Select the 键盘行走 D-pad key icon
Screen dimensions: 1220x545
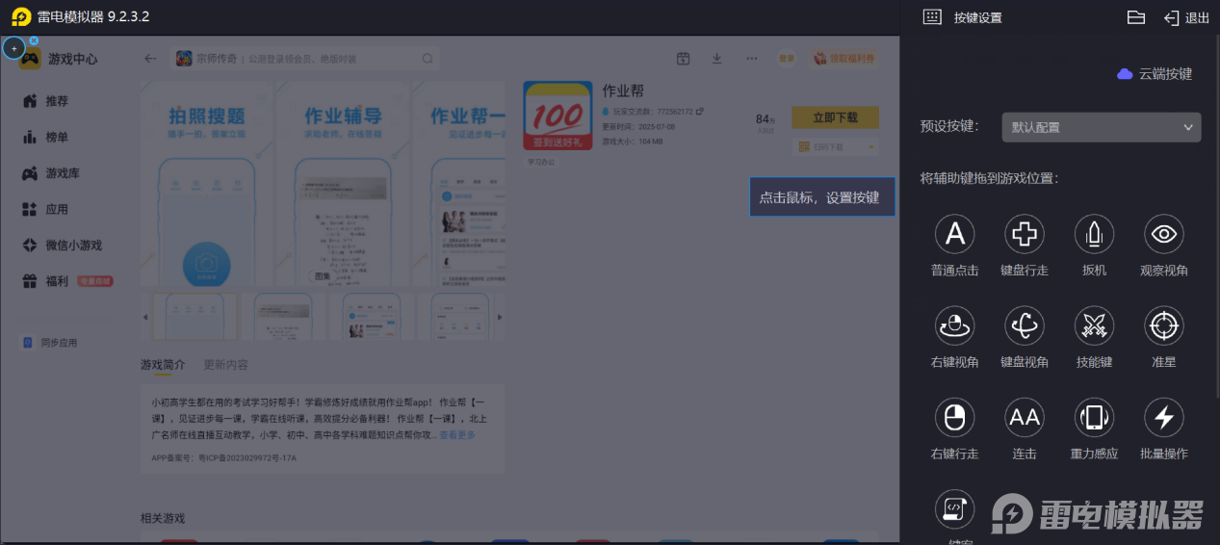pyautogui.click(x=1025, y=234)
